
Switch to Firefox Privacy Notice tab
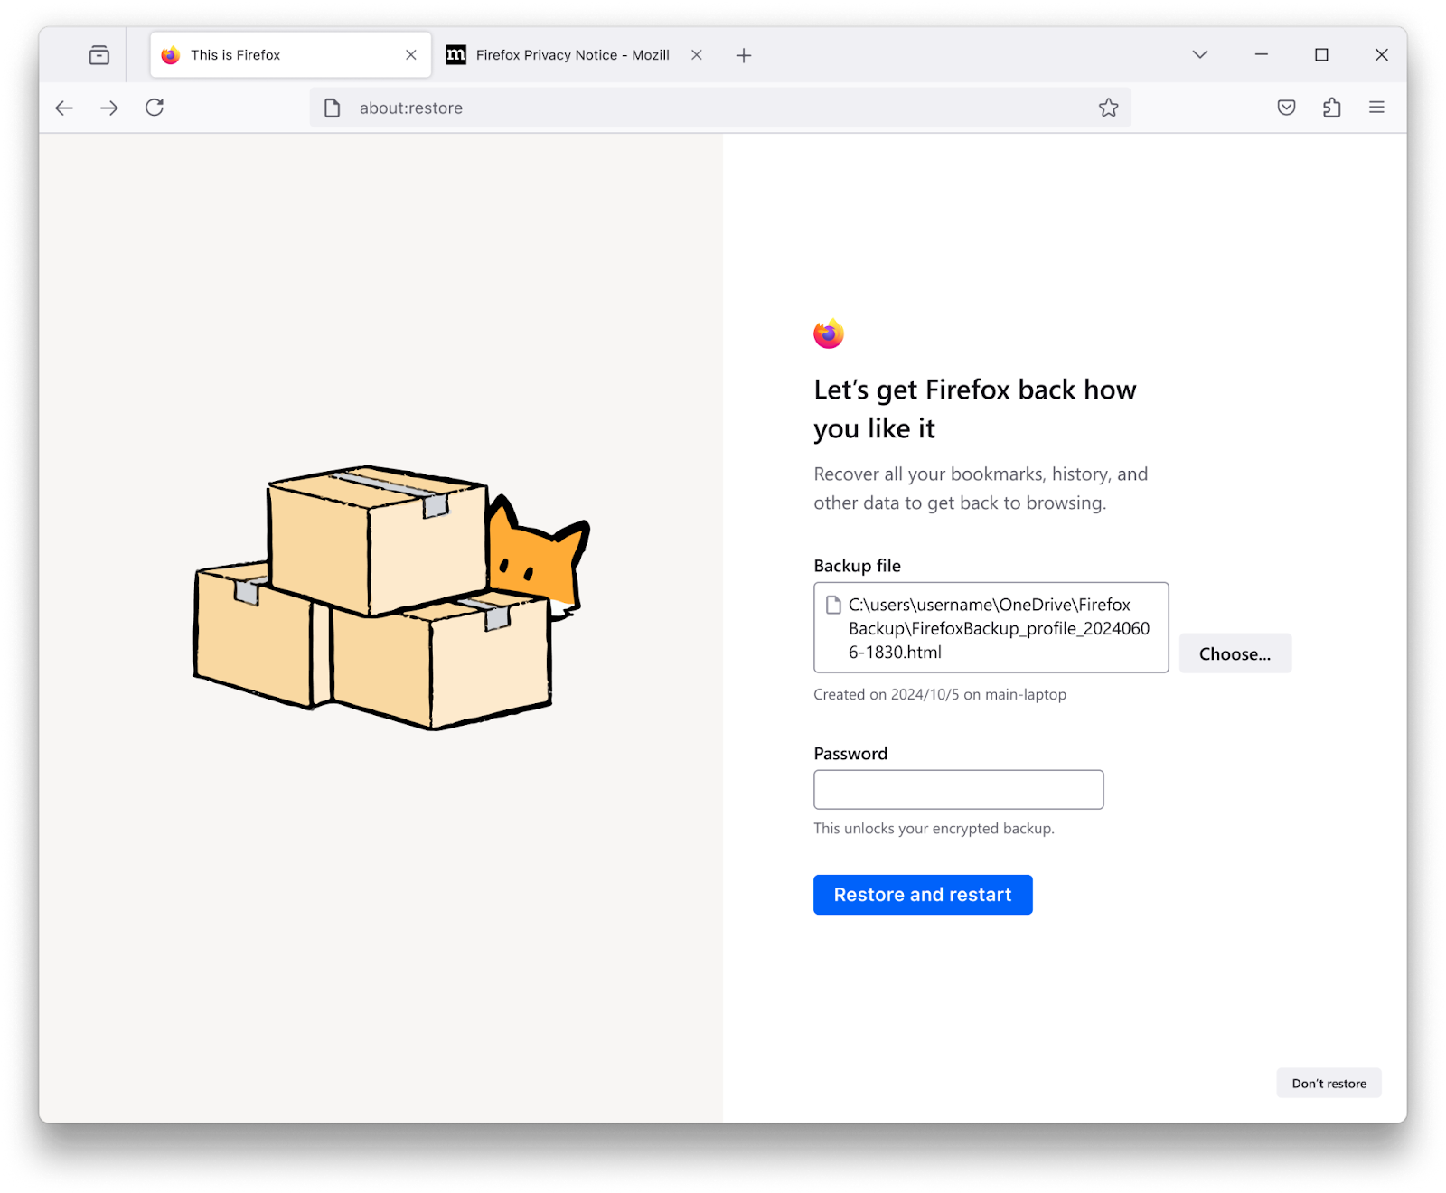coord(569,55)
